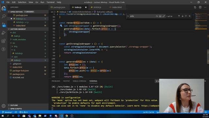Image resolution: width=209 pixels, height=118 pixels.
Task: Open changes compare icon in editor toolbar
Action: (195, 7)
